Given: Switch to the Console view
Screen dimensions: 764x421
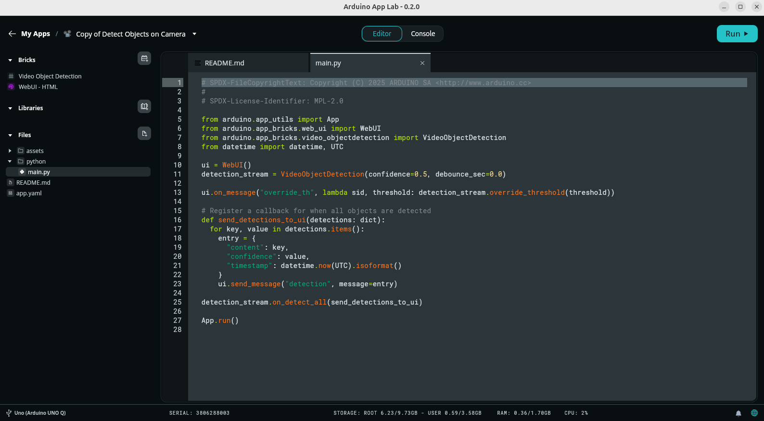Looking at the screenshot, I should pos(423,34).
